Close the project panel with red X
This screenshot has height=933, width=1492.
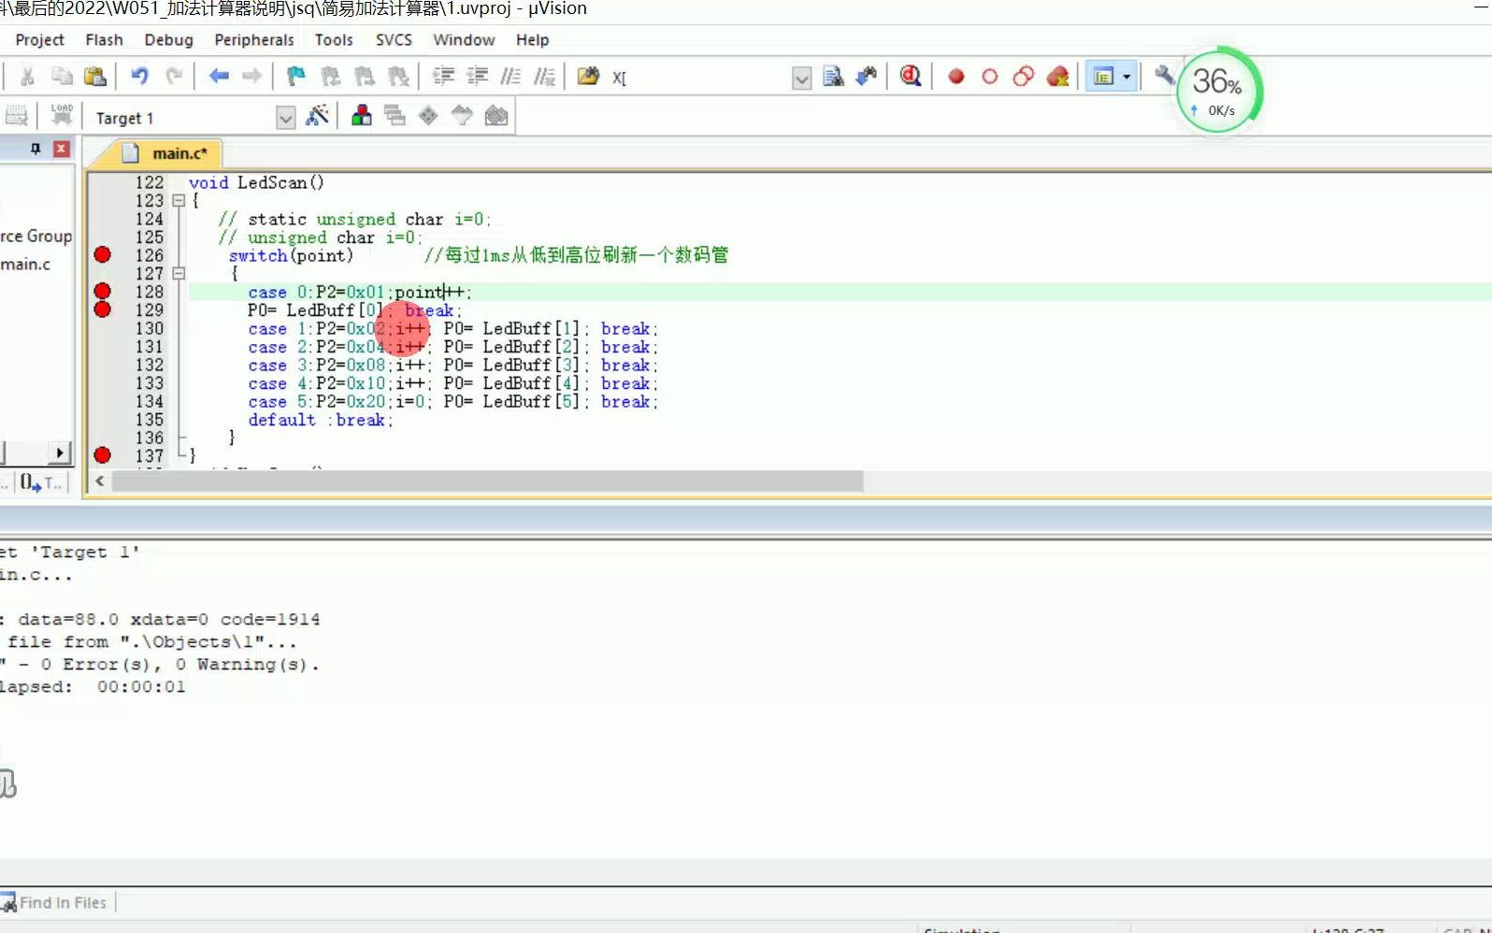62,149
